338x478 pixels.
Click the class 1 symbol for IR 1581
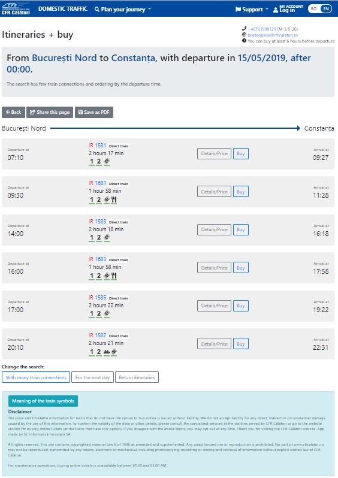92,162
